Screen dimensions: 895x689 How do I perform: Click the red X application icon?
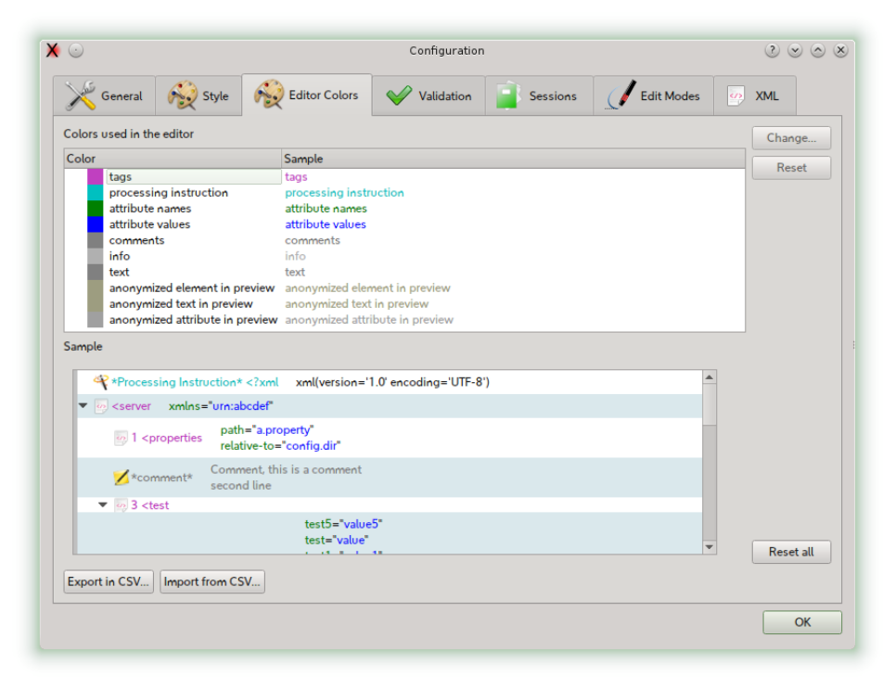click(53, 50)
